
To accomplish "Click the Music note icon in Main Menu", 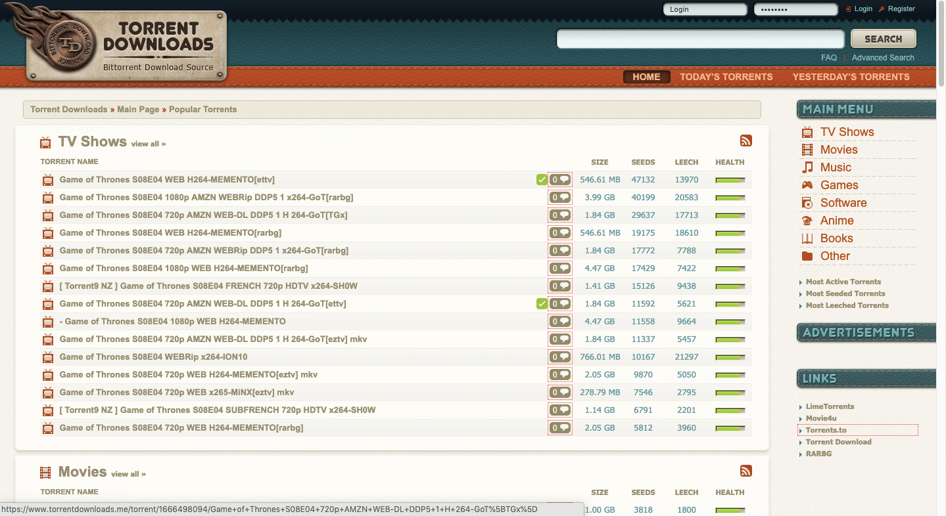I will tap(807, 167).
